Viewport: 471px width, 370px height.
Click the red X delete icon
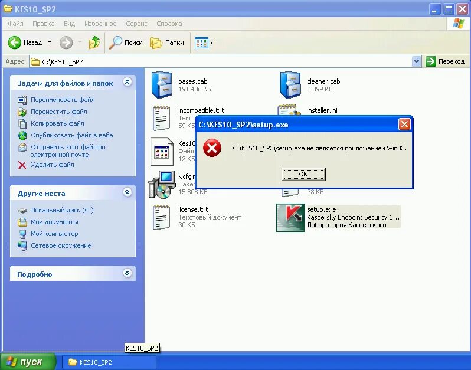[x=22, y=165]
